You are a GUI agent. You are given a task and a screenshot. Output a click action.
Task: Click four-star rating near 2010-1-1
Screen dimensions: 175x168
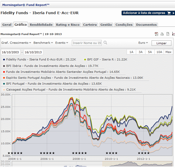111,153
